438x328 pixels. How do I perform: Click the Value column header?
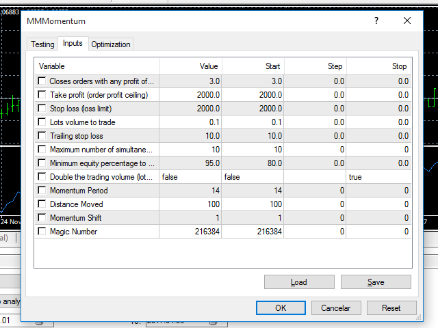[191, 66]
